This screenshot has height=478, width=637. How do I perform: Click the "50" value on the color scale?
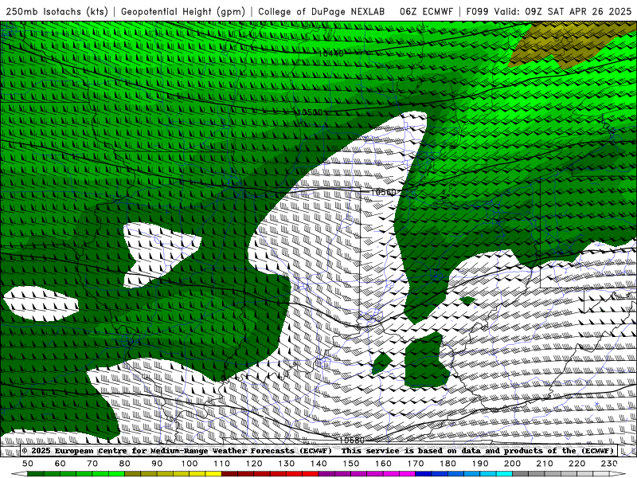(28, 464)
